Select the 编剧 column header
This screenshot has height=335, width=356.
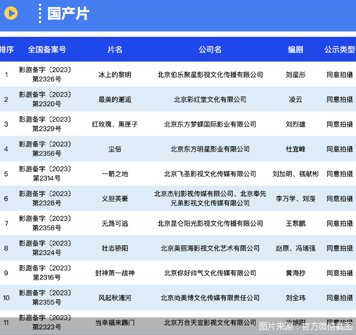(x=295, y=50)
